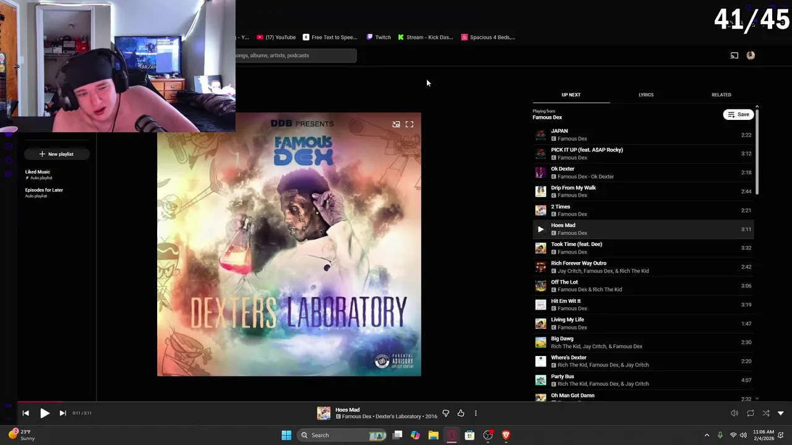
Task: Select Hit Em Wit It in queue
Action: point(643,305)
